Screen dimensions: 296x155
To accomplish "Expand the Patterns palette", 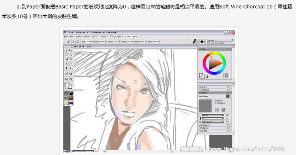I will [x=199, y=128].
